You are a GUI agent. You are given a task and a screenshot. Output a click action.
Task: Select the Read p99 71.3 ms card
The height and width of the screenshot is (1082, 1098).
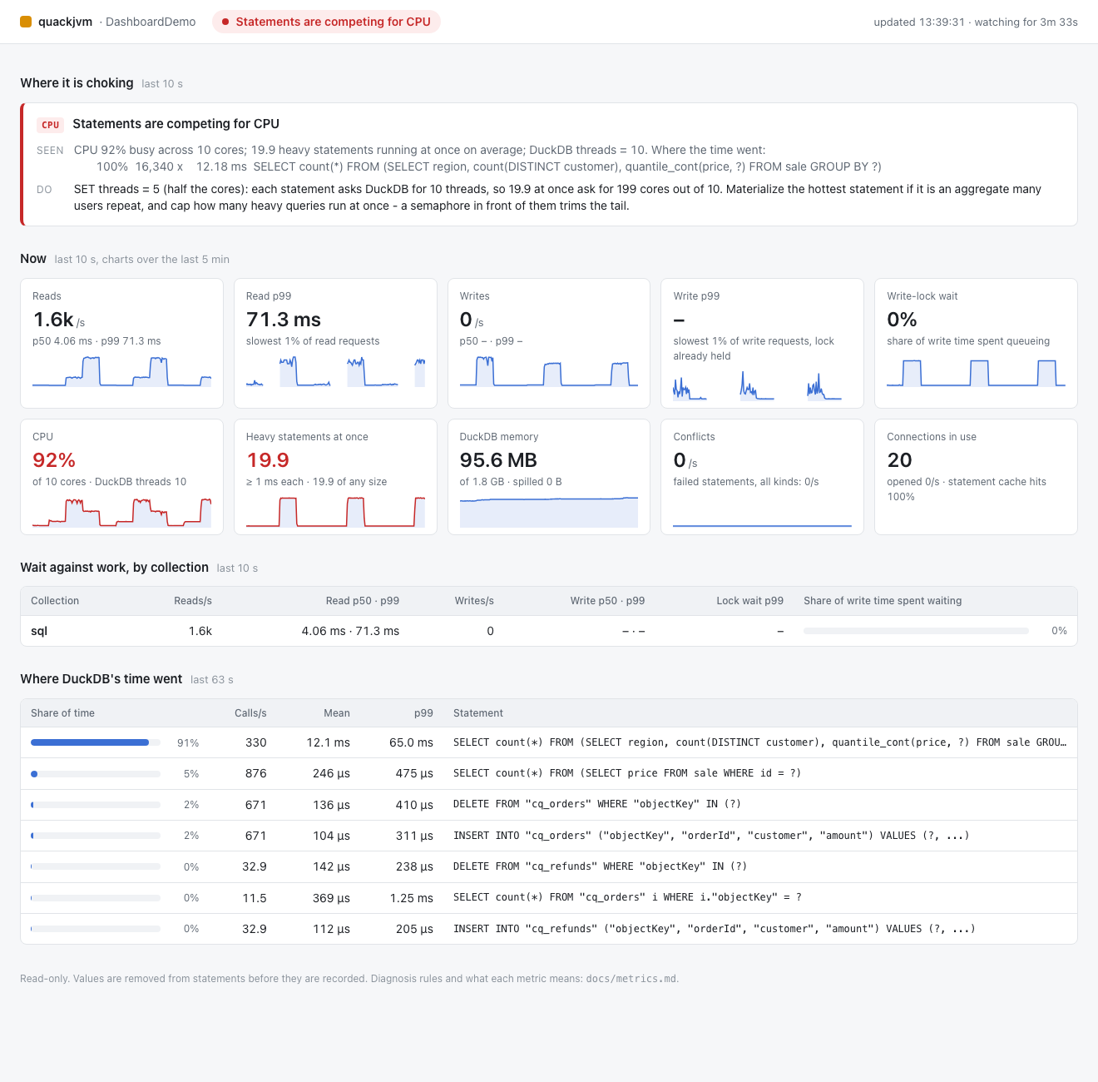tap(335, 343)
